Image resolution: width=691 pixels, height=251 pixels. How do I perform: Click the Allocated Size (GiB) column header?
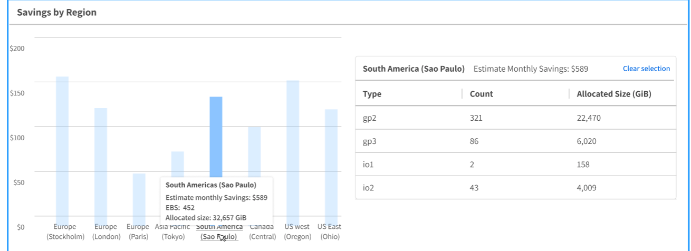tap(614, 94)
